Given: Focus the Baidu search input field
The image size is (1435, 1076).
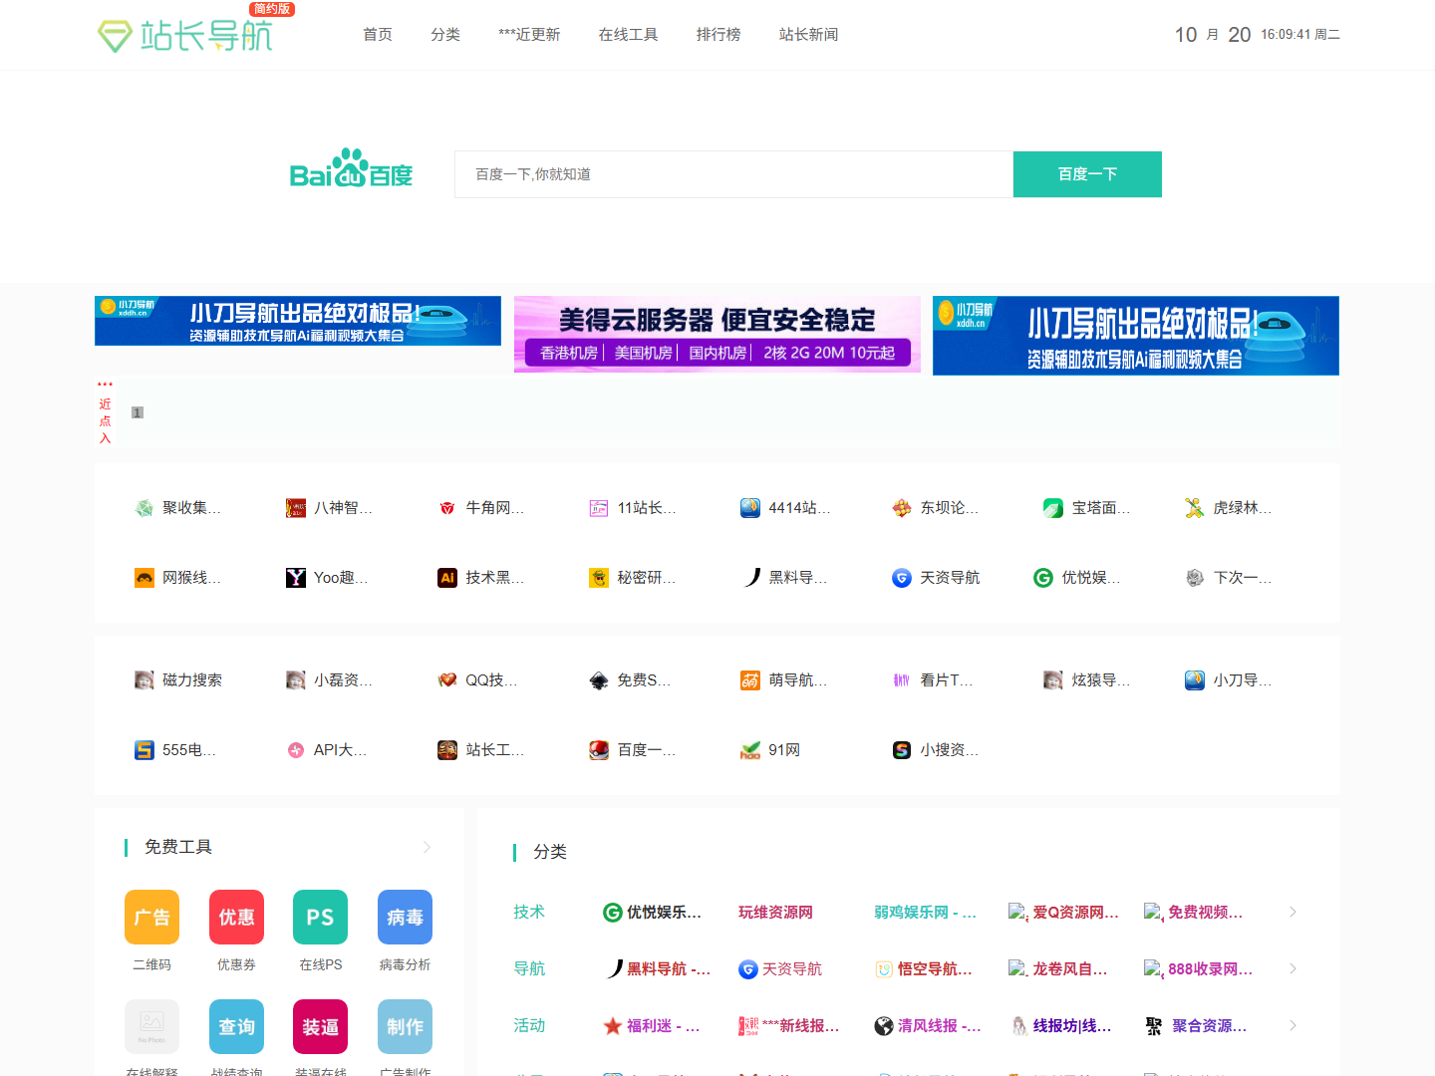Looking at the screenshot, I should (733, 174).
